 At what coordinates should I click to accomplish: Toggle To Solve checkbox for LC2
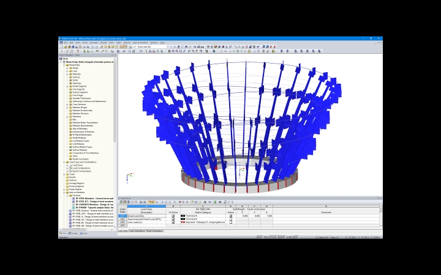coord(173,219)
